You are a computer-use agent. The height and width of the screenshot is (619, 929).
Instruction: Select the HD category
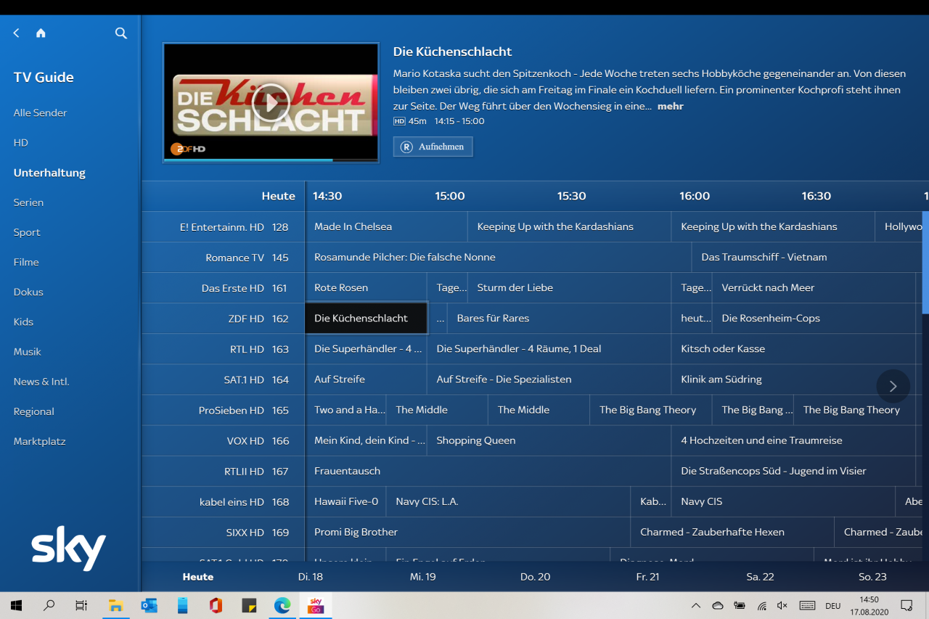21,143
